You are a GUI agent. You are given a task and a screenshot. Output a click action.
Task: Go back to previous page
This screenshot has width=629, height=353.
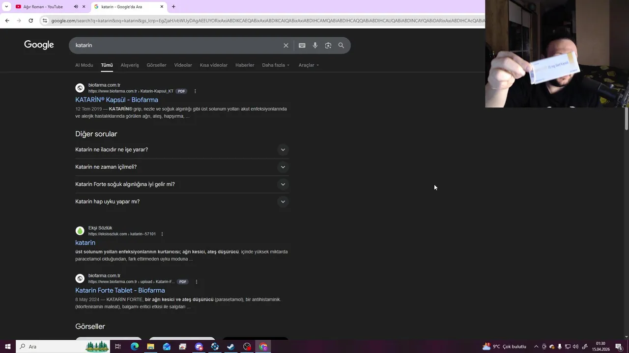tap(7, 21)
